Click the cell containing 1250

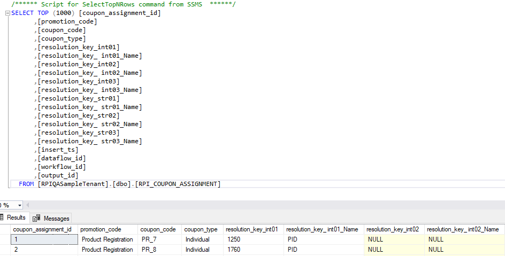(234, 239)
